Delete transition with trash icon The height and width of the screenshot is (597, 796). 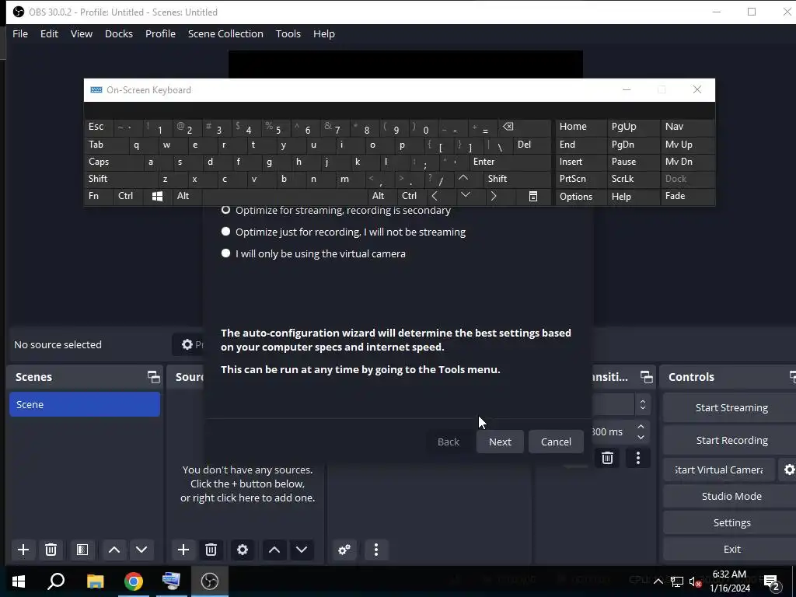tap(607, 458)
